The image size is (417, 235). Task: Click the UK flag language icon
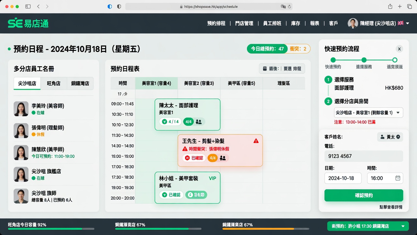click(401, 23)
